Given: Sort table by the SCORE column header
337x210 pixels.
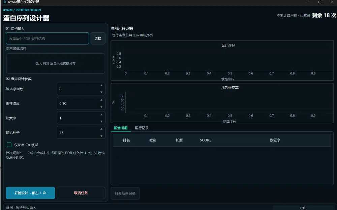Looking at the screenshot, I should 206,140.
